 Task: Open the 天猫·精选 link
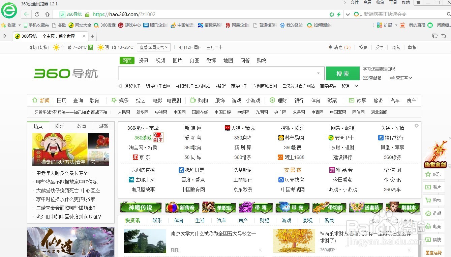[240, 128]
